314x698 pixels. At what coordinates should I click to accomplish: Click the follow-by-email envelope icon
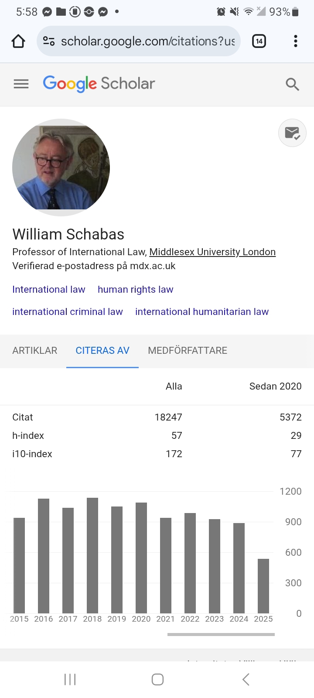click(x=292, y=133)
